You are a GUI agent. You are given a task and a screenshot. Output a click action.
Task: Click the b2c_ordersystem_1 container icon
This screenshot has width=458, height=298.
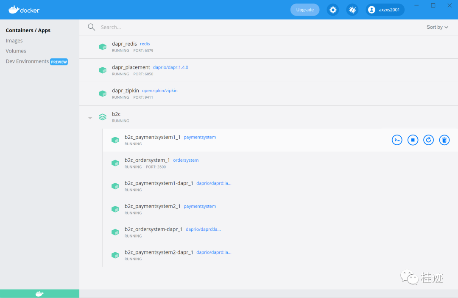click(115, 163)
